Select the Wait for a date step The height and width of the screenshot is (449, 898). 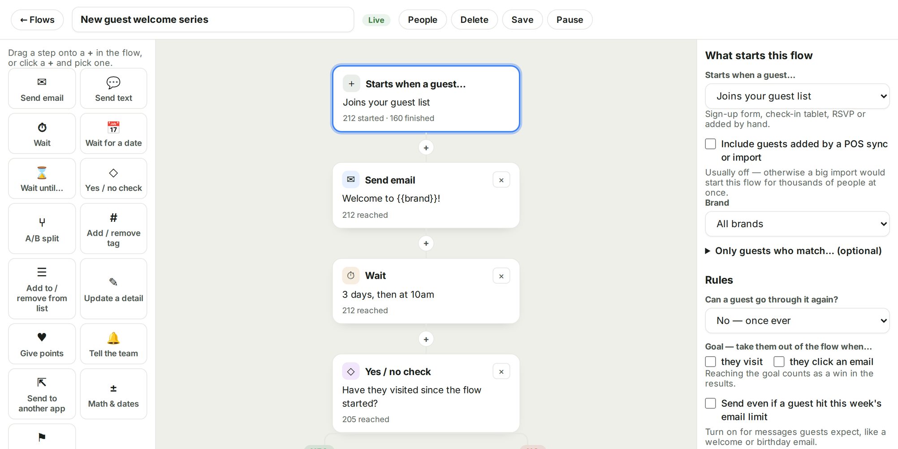(x=113, y=134)
